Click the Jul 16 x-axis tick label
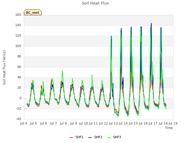 (x=143, y=123)
